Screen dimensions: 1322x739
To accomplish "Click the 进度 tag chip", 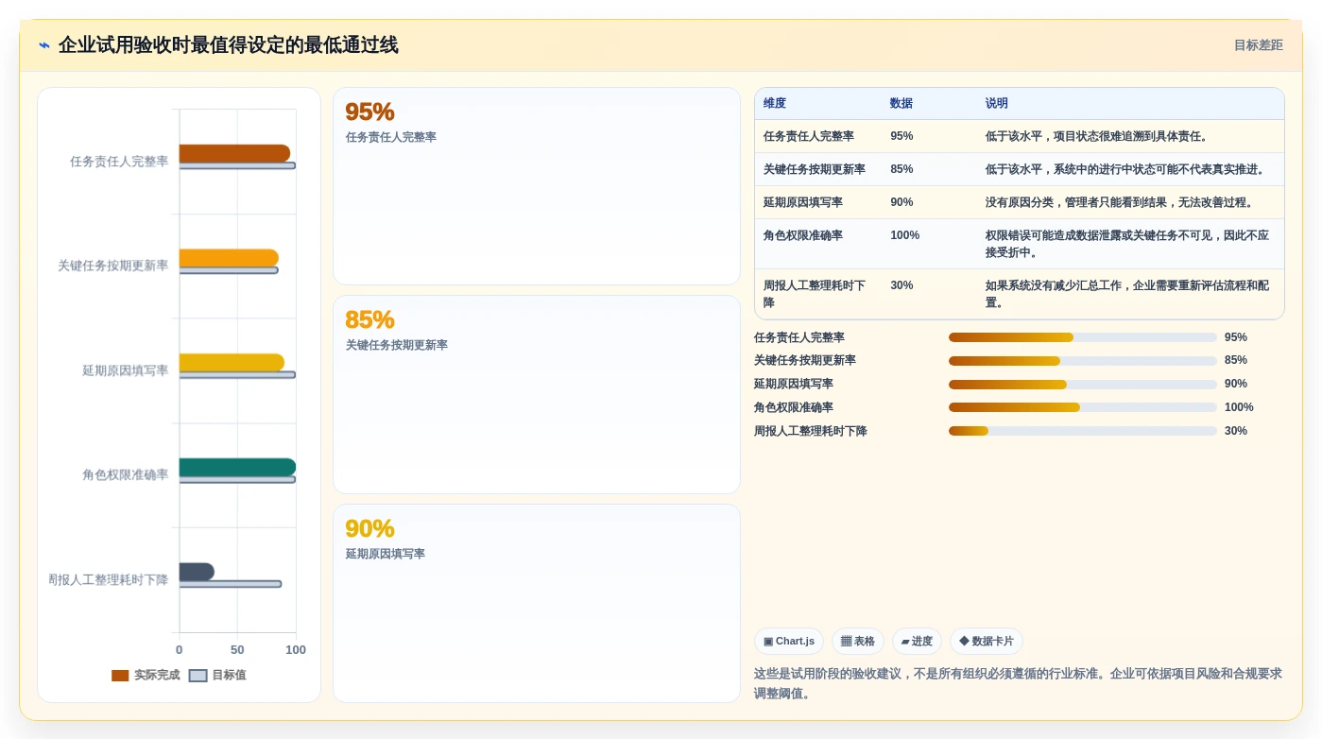I will (917, 642).
